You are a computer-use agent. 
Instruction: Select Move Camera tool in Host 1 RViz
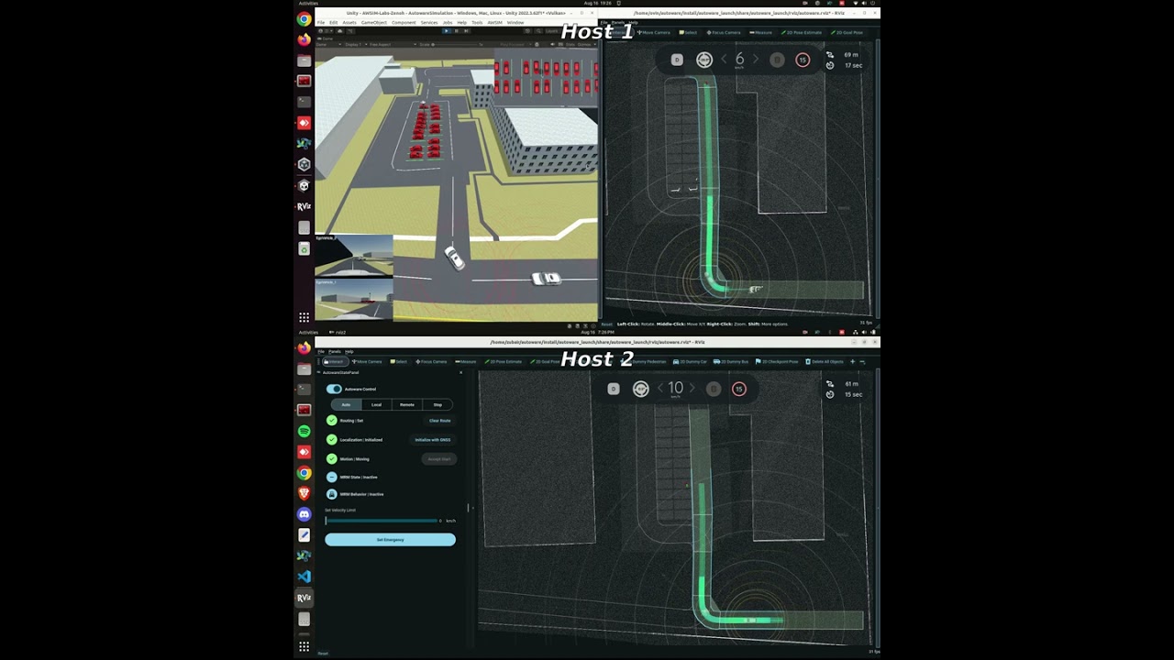point(653,32)
